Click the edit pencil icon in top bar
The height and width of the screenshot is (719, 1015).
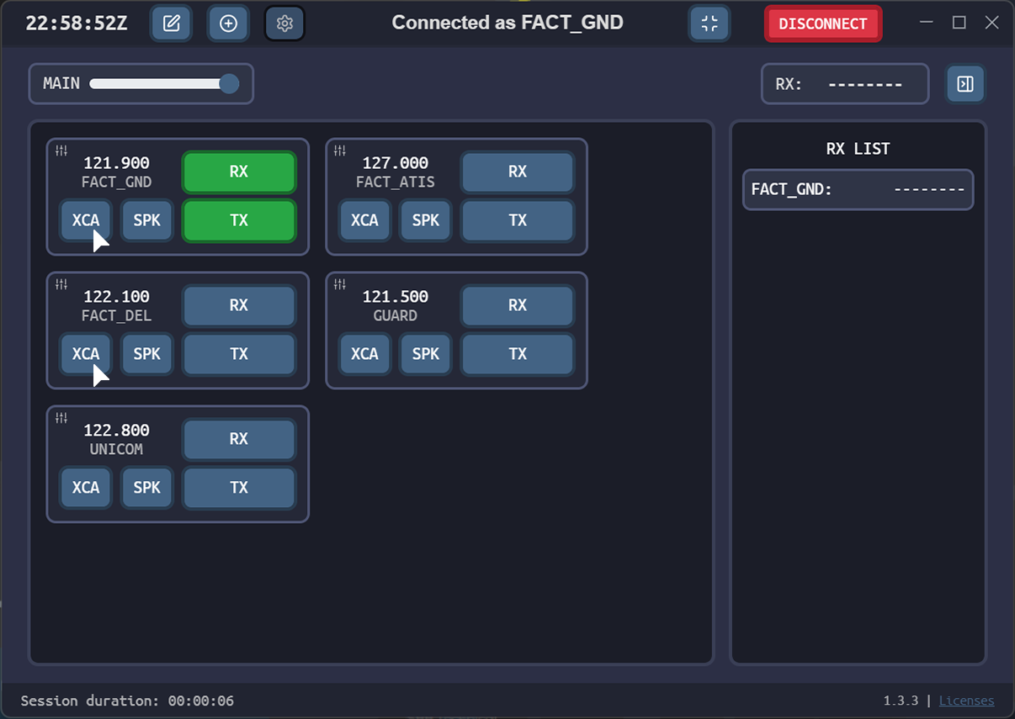172,24
